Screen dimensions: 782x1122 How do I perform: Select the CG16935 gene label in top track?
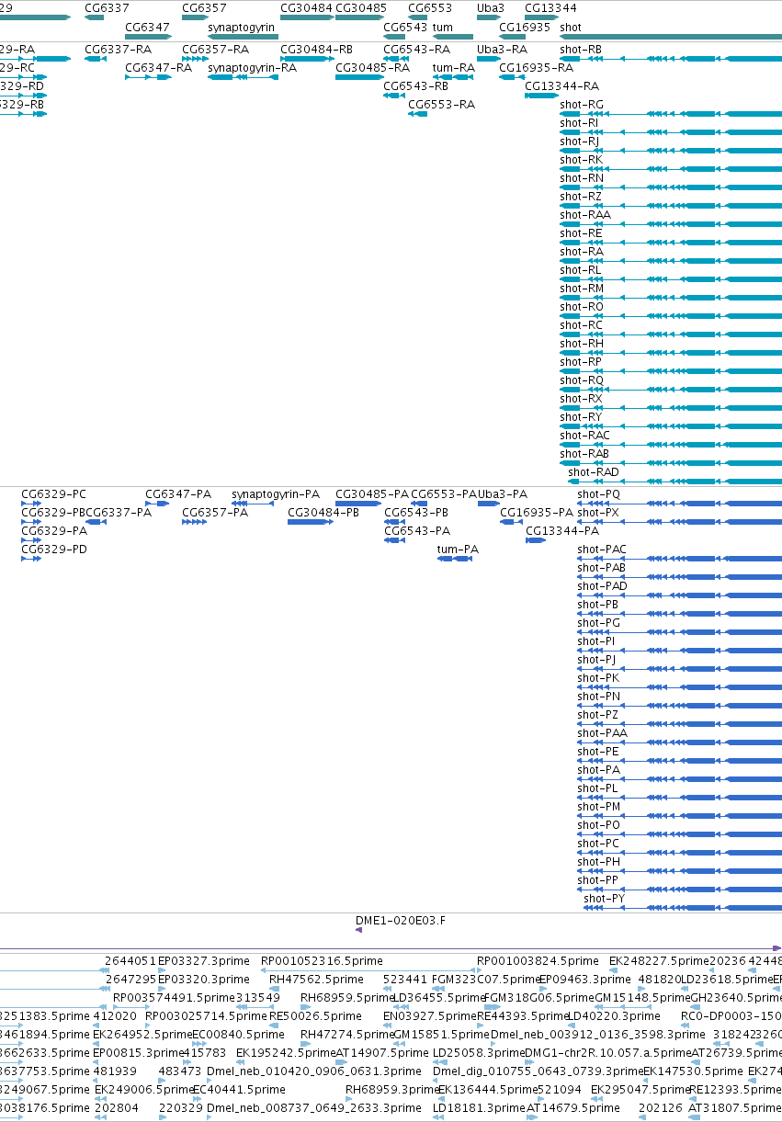525,28
